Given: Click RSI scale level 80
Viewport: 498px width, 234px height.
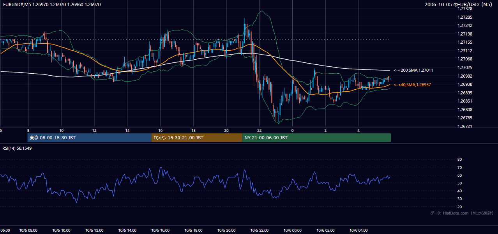Looking at the screenshot, I should pos(459,160).
